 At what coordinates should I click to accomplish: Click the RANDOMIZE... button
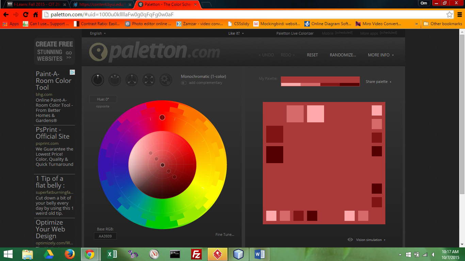343,55
